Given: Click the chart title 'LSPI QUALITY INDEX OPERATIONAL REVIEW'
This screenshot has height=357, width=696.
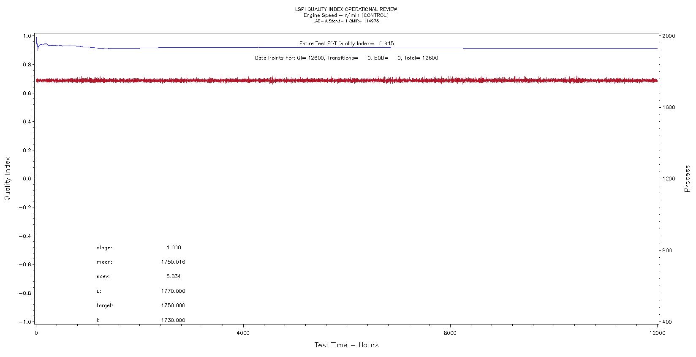Looking at the screenshot, I should pyautogui.click(x=346, y=9).
